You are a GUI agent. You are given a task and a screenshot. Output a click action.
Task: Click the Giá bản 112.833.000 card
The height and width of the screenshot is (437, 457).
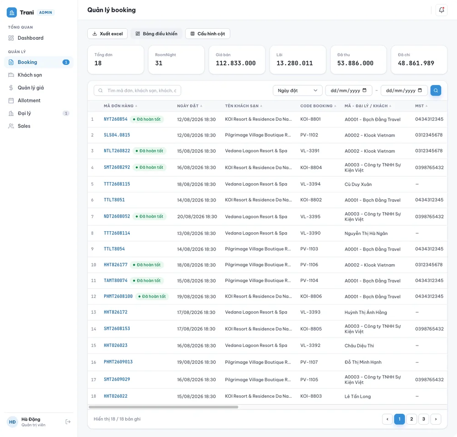[x=237, y=59]
